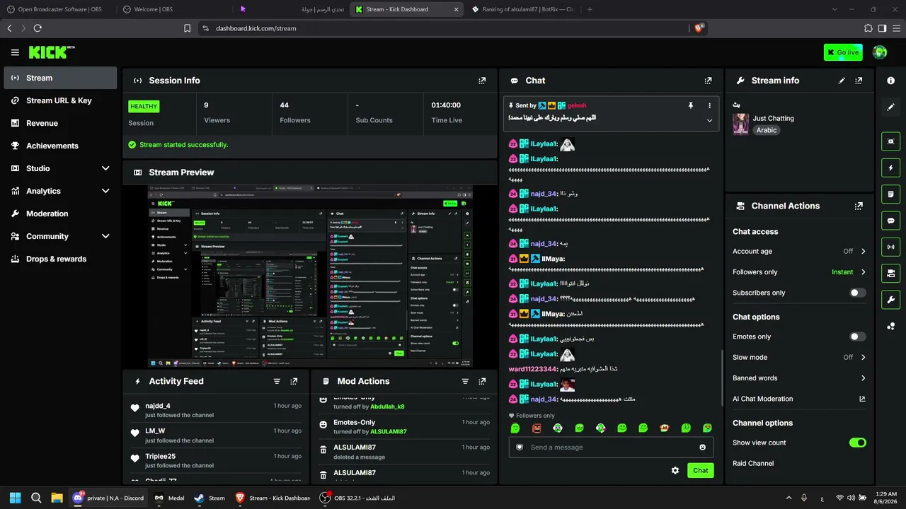Open Stream URL & Key page

tap(60, 100)
